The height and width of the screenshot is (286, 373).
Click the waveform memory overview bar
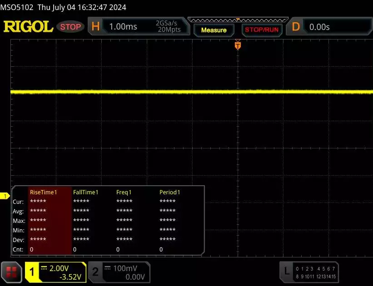(x=238, y=20)
